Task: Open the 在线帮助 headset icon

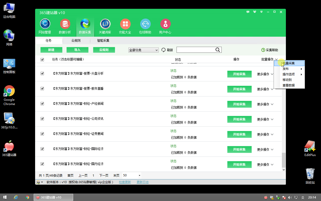Action: point(145,24)
